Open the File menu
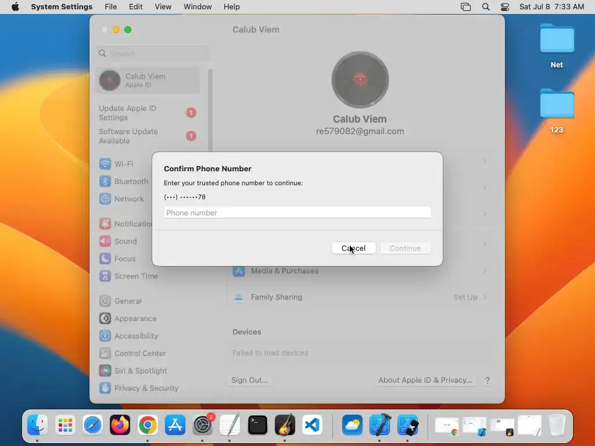Screen dimensions: 595x446 pos(111,7)
